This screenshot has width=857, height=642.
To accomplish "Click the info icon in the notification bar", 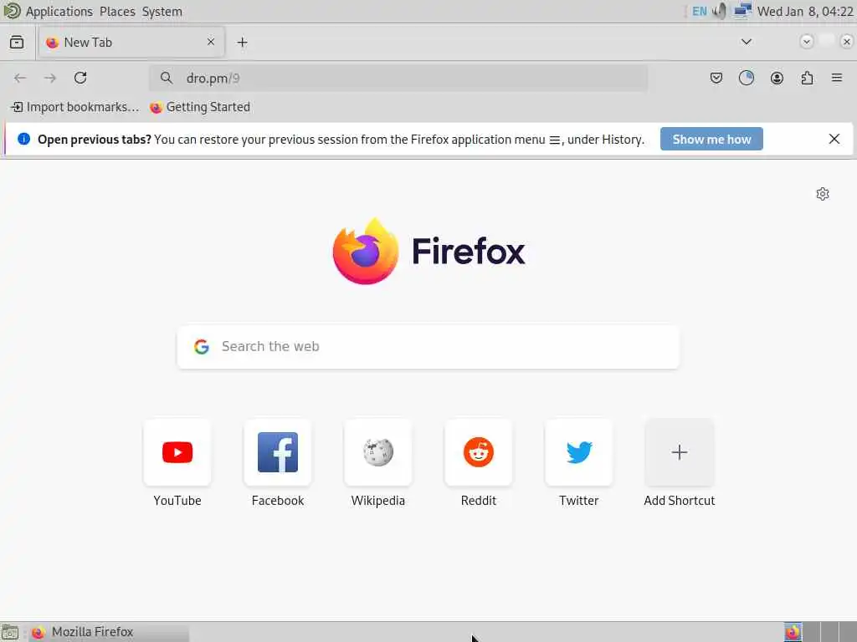I will pyautogui.click(x=23, y=139).
